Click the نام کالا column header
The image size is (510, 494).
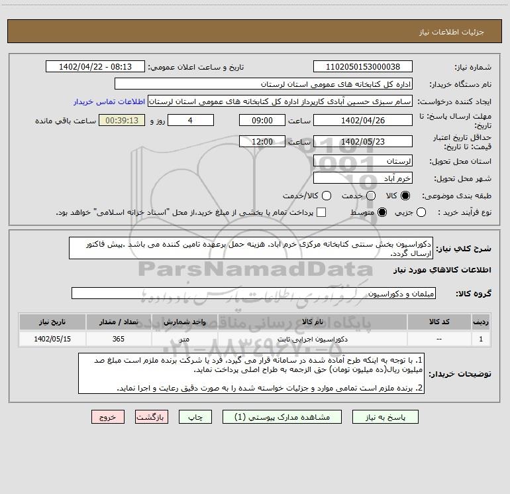pyautogui.click(x=312, y=322)
